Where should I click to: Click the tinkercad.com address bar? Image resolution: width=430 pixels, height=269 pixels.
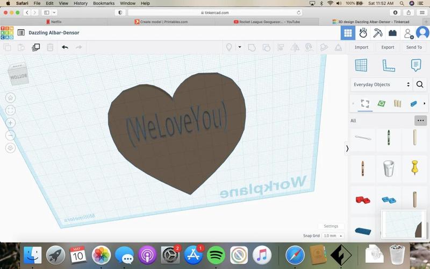[x=214, y=12]
